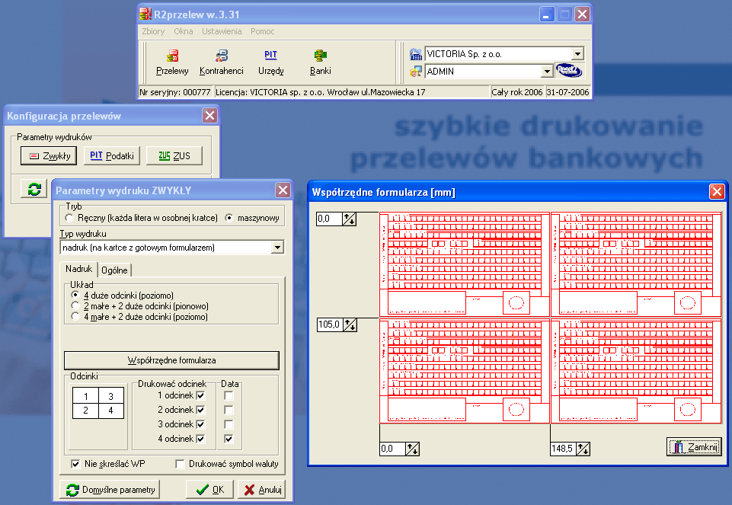Click the bottom 0,0 coordinate field
Image resolution: width=732 pixels, height=505 pixels.
tap(392, 449)
